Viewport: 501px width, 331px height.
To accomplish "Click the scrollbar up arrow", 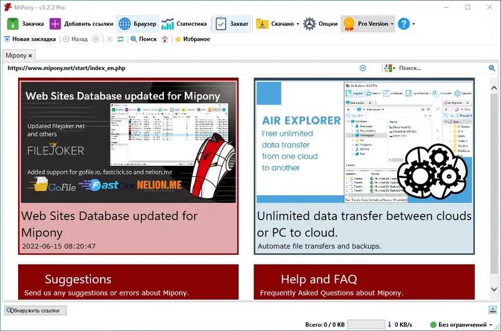I will 494,88.
